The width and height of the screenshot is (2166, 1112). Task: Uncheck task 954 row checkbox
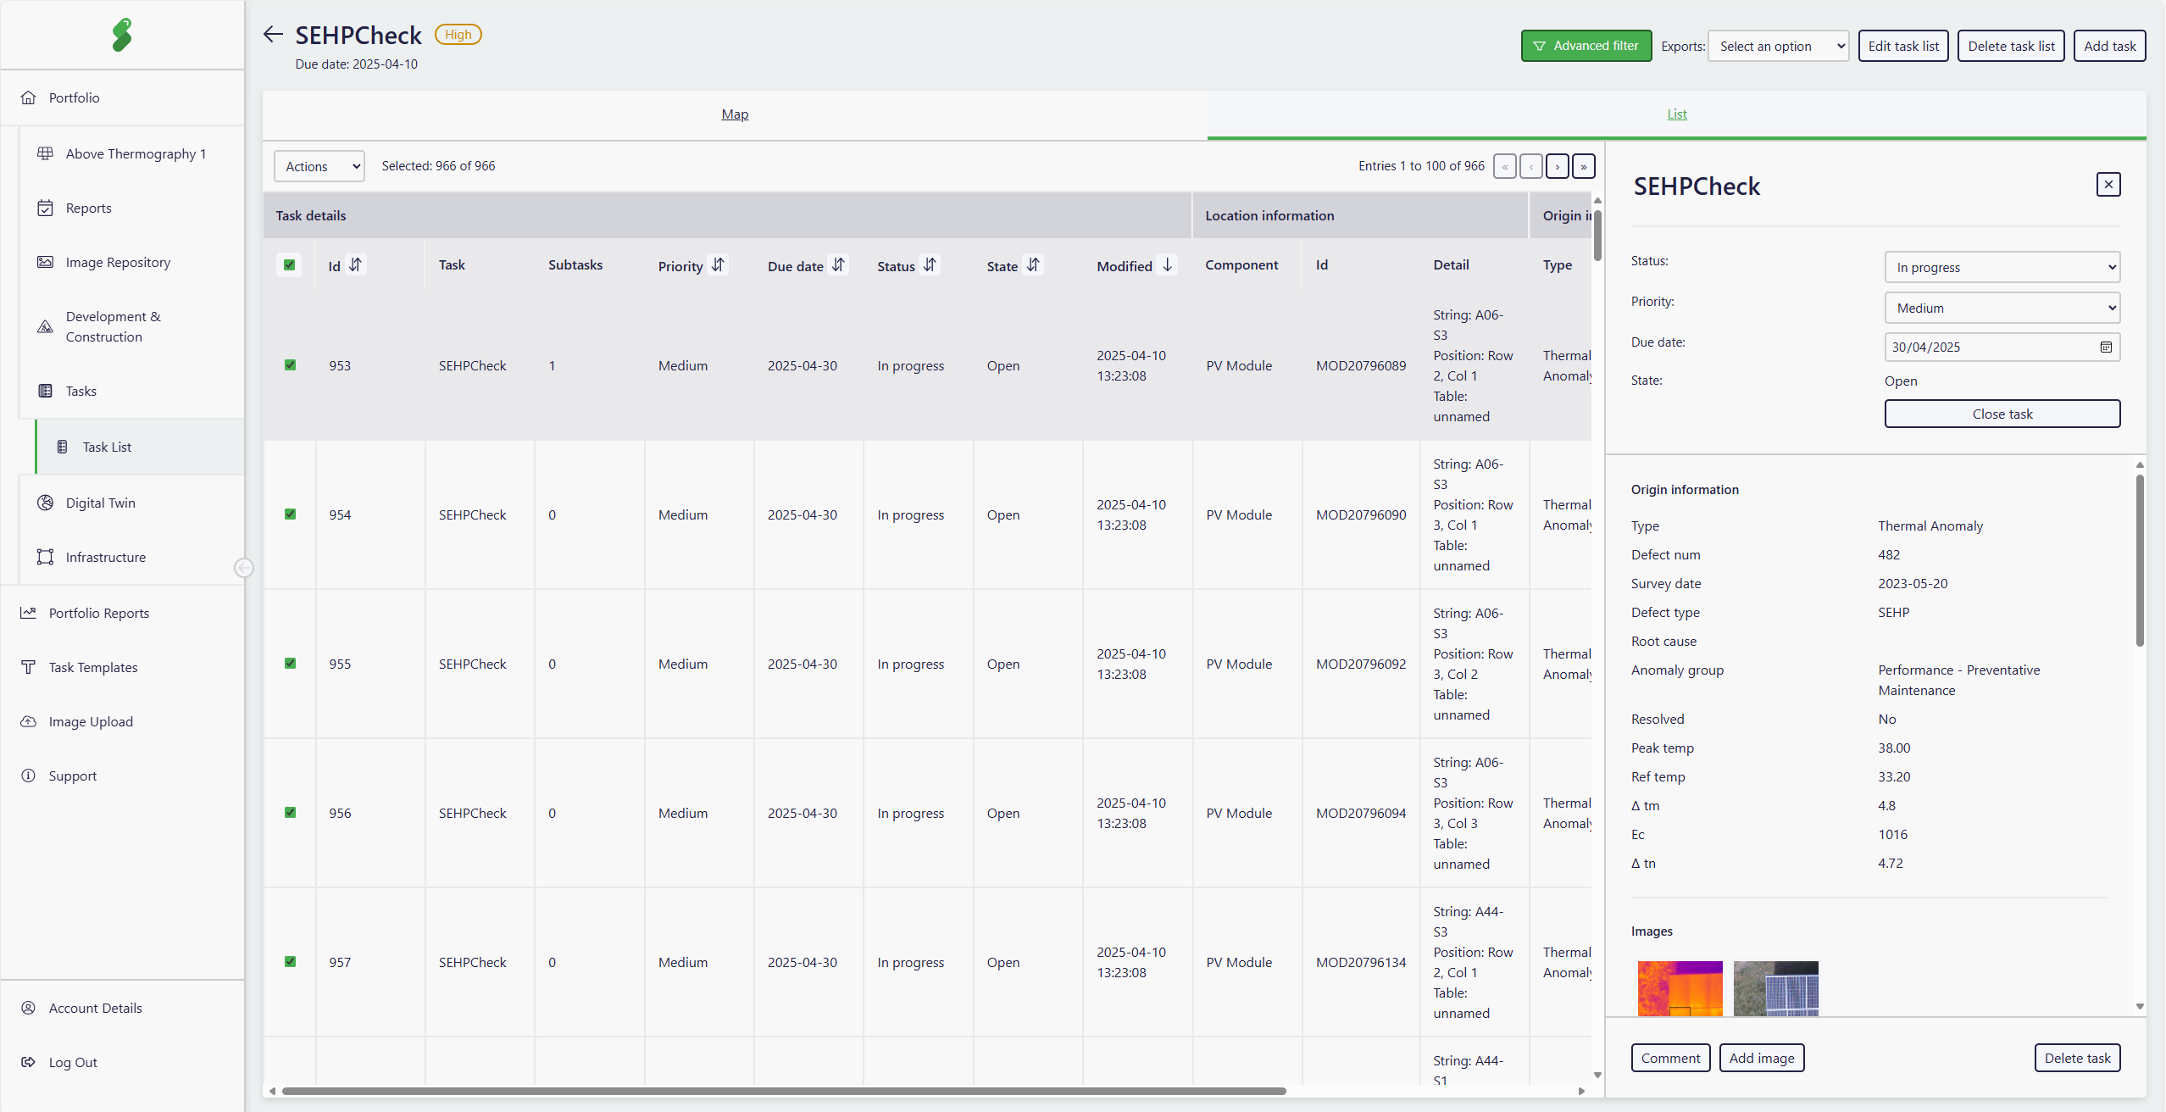(290, 514)
